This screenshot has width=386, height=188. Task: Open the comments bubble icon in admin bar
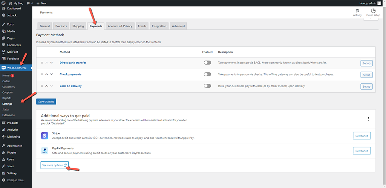(x=28, y=3)
